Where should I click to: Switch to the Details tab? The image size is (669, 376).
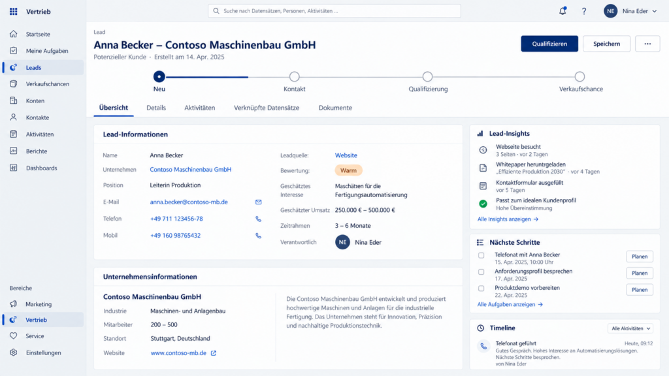(x=156, y=108)
